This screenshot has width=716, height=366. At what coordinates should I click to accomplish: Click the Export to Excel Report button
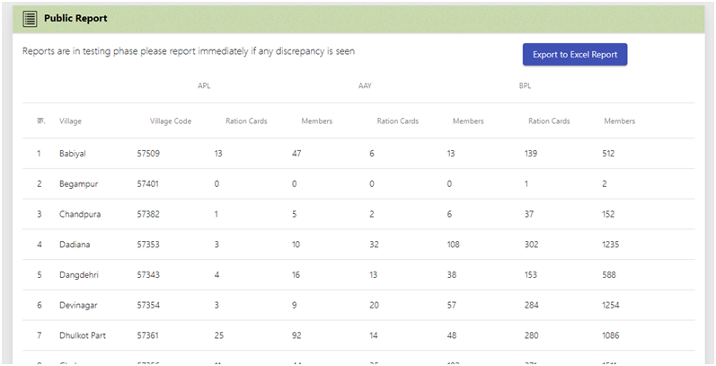coord(575,54)
